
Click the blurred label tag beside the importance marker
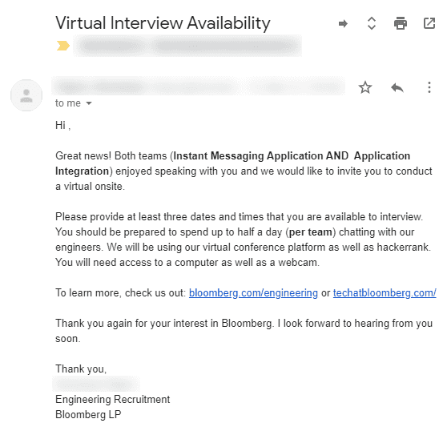[x=187, y=46]
